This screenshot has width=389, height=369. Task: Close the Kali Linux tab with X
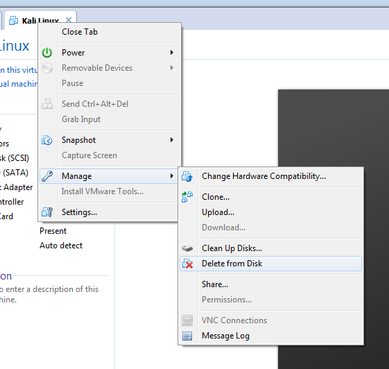point(69,20)
